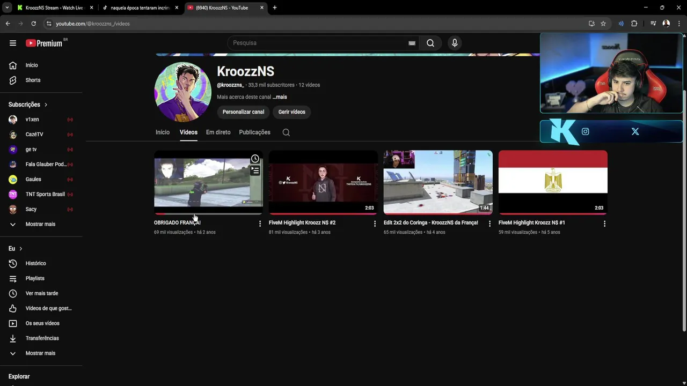
Task: Open options for FiveM Highlight #1 video
Action: point(604,224)
